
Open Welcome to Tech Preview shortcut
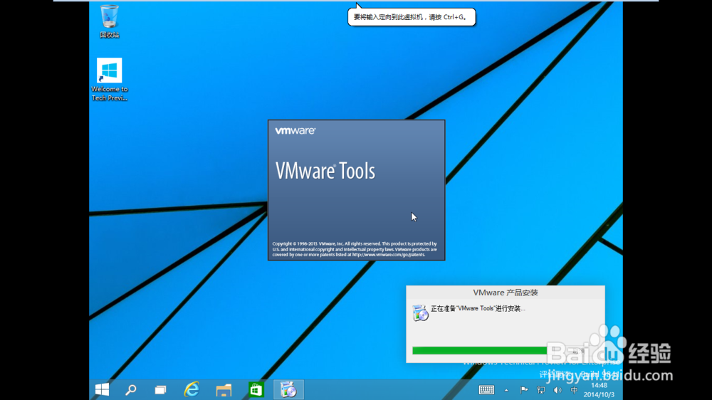110,80
